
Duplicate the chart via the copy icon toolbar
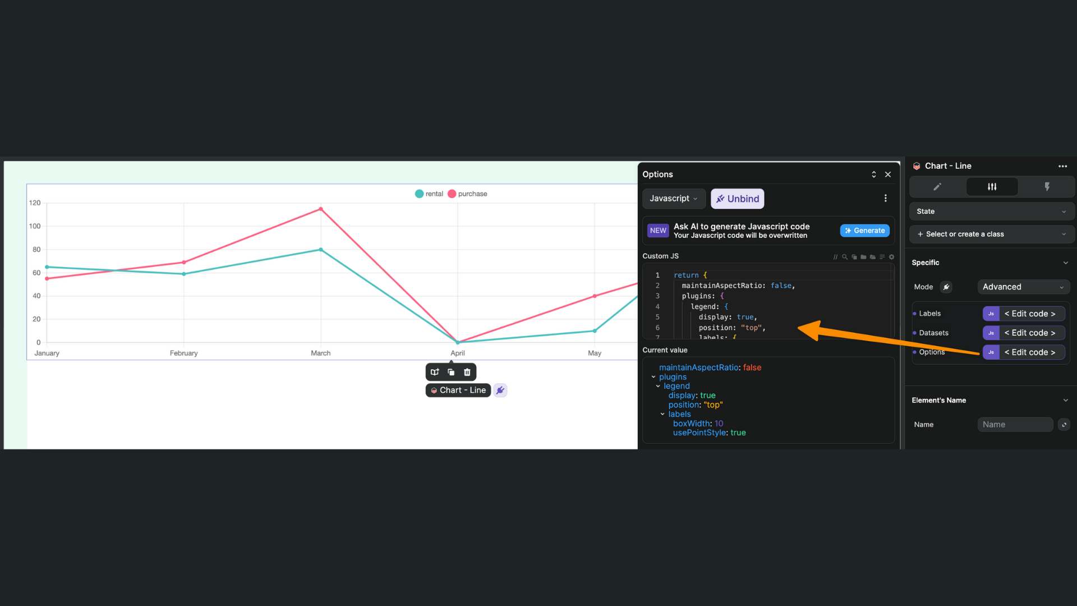tap(450, 371)
